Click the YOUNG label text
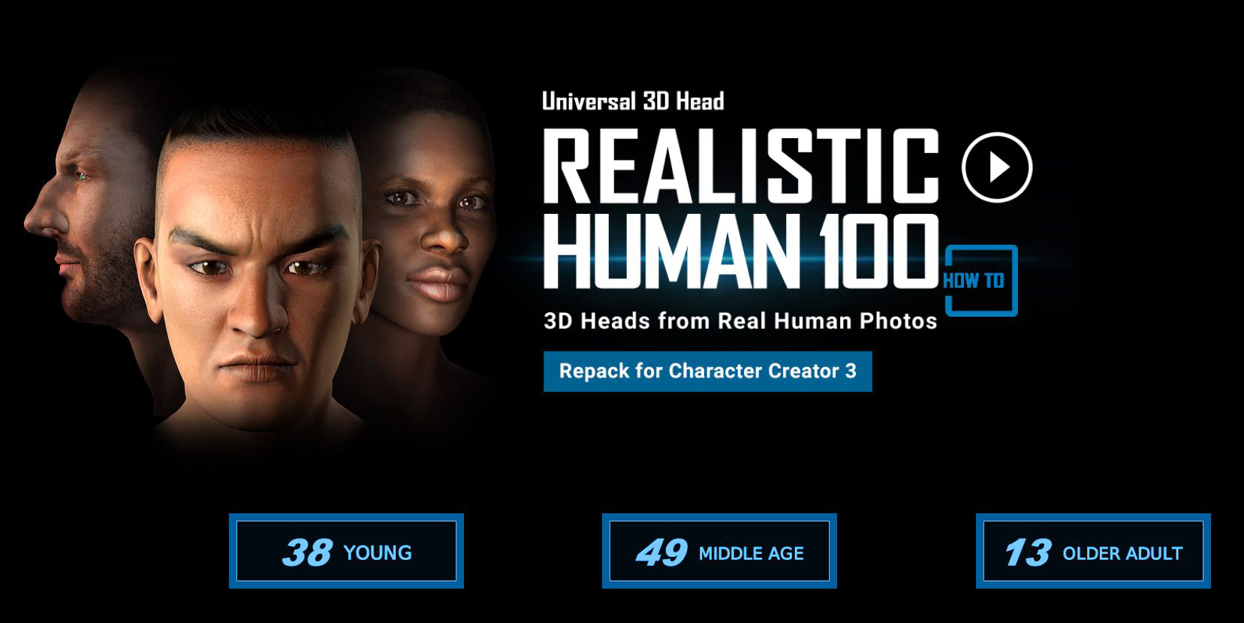1244x623 pixels. pyautogui.click(x=378, y=553)
